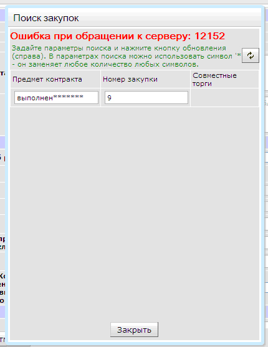Close the Поиск закупок dialog via Закрыть
The height and width of the screenshot is (347, 268).
(134, 330)
